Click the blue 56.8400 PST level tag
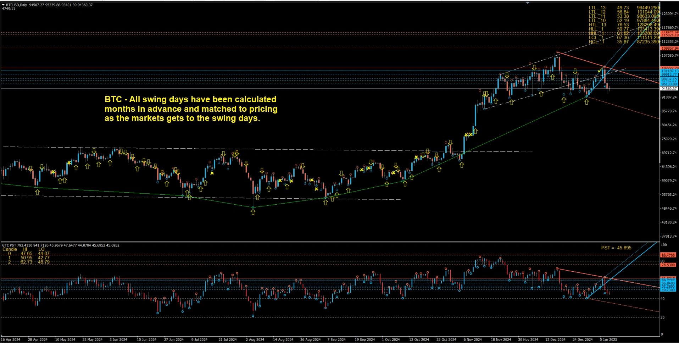The height and width of the screenshot is (343, 679). tap(668, 283)
